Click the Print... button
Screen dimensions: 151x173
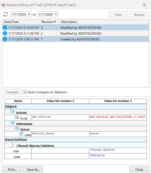click(x=12, y=169)
